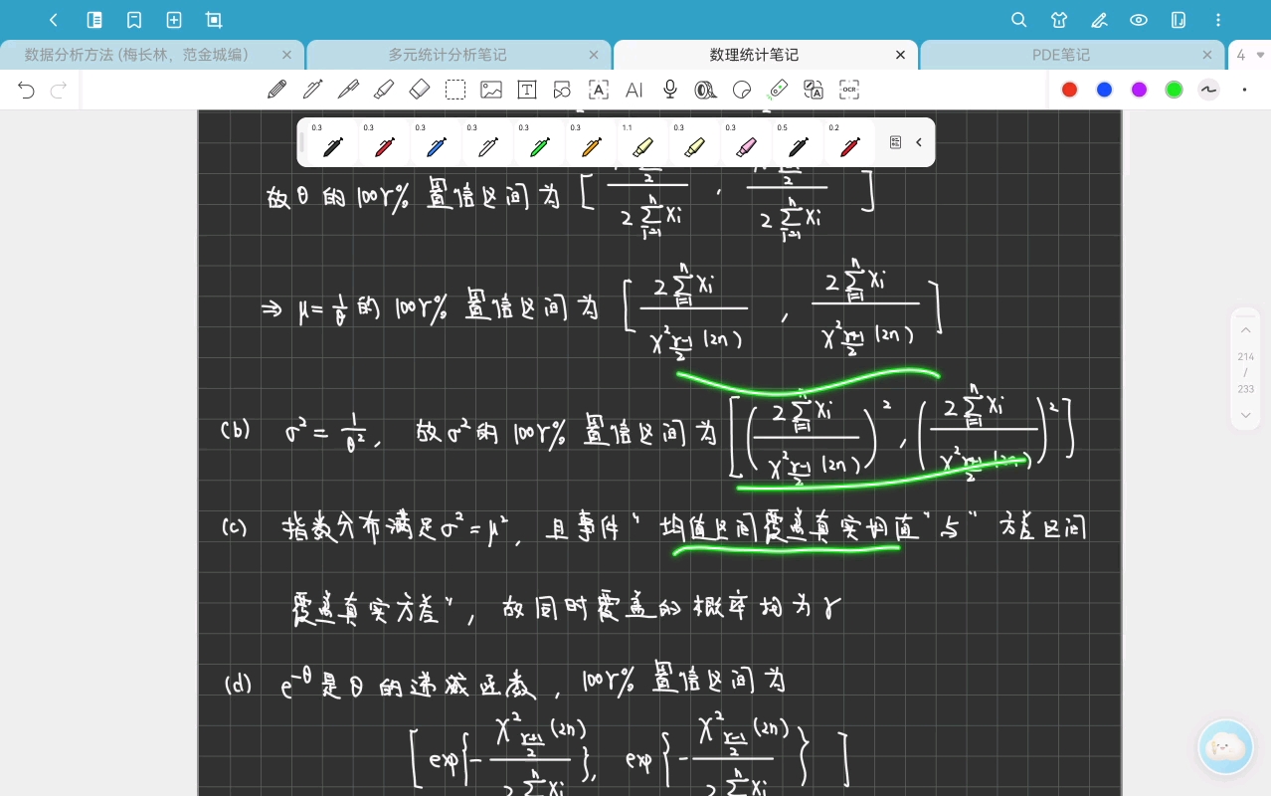This screenshot has height=796, width=1271.
Task: Toggle the pen edit mode icon
Action: [x=1099, y=20]
